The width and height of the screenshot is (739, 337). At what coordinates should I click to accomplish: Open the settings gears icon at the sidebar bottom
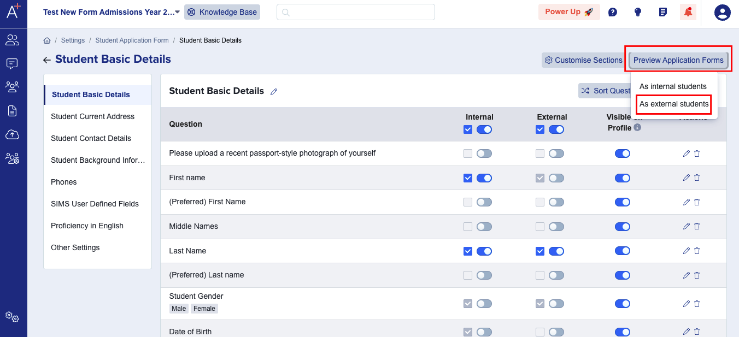click(x=12, y=316)
